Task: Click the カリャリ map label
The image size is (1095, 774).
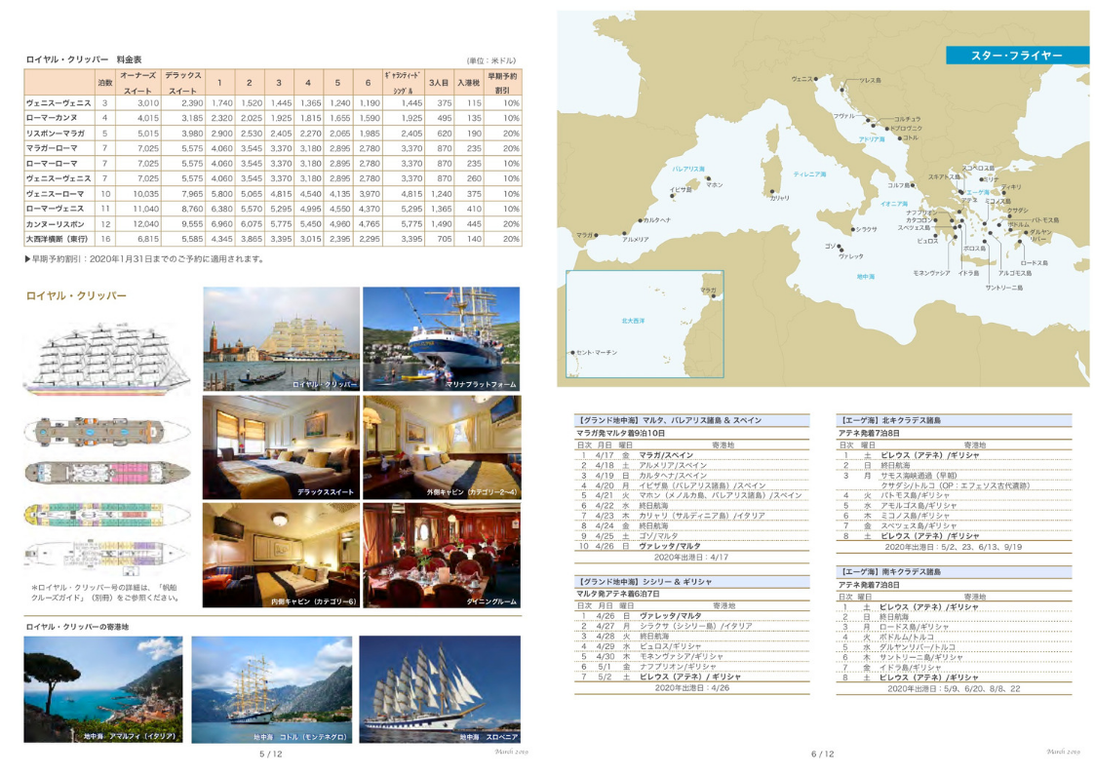Action: [x=780, y=198]
